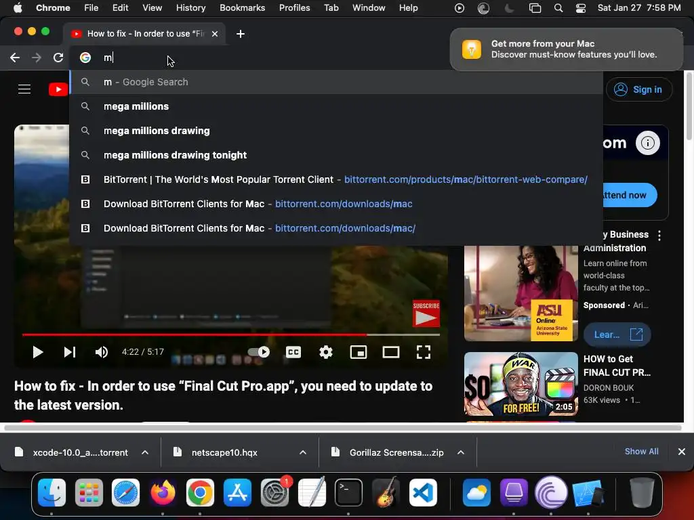Viewport: 694px width, 520px height.
Task: Open the Bookmarks menu
Action: [x=242, y=8]
